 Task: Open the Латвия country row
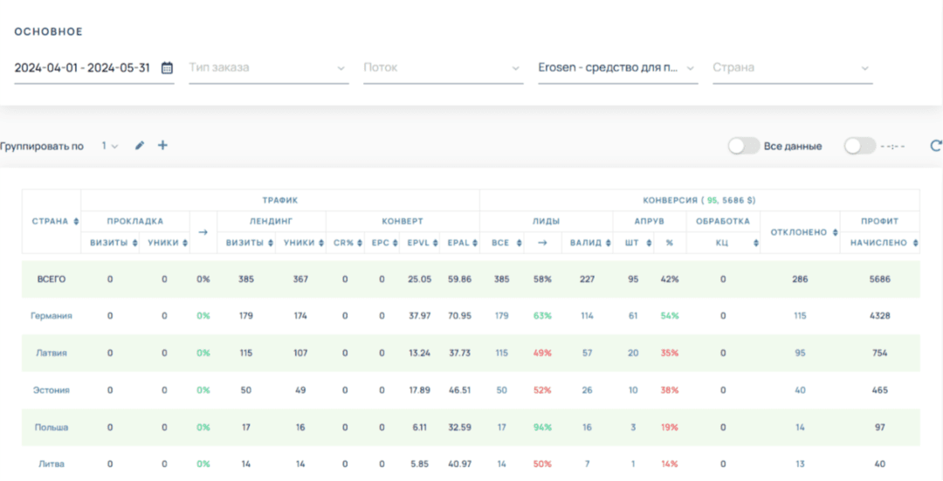point(51,354)
